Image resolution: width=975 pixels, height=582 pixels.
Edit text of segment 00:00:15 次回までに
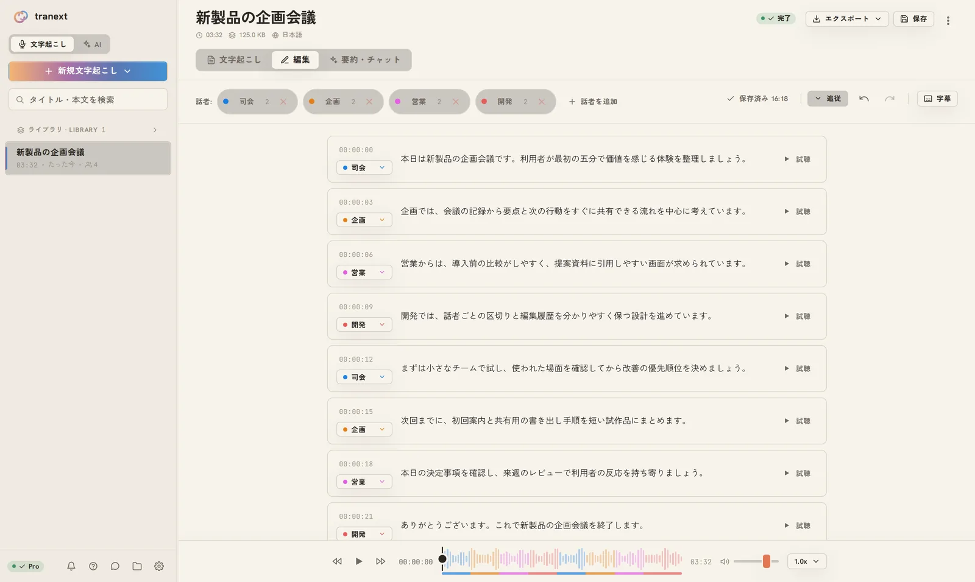tap(544, 421)
